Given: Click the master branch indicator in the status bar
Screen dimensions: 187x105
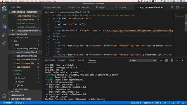Looking at the screenshot, I should (8, 103).
